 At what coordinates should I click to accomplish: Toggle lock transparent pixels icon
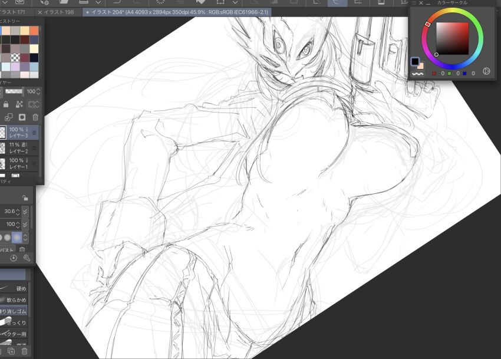click(x=19, y=104)
